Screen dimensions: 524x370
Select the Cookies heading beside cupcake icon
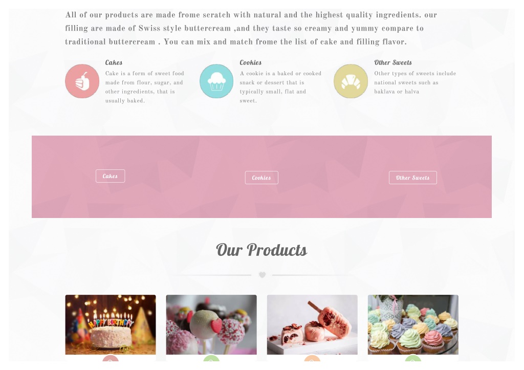(250, 62)
